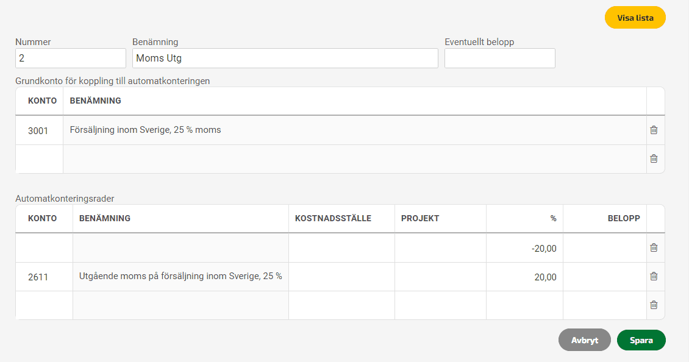689x362 pixels.
Task: Save the form with Spara
Action: pyautogui.click(x=641, y=340)
